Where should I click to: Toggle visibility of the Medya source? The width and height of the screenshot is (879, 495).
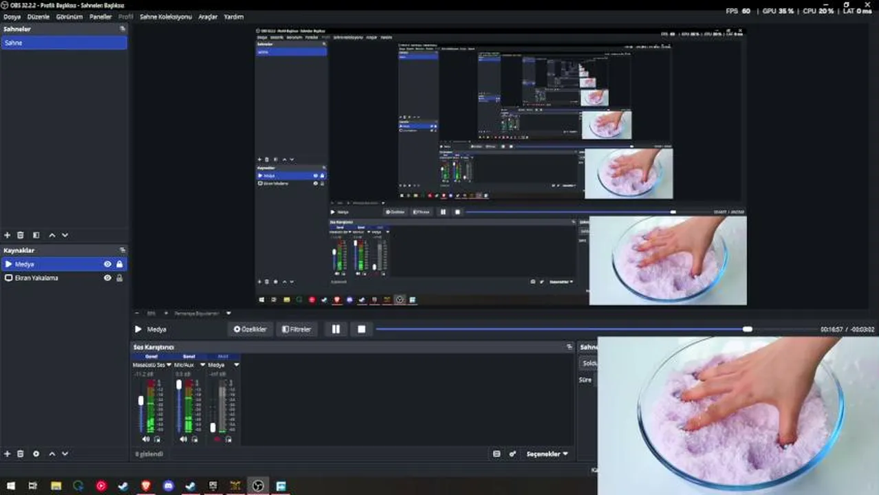[x=107, y=264]
